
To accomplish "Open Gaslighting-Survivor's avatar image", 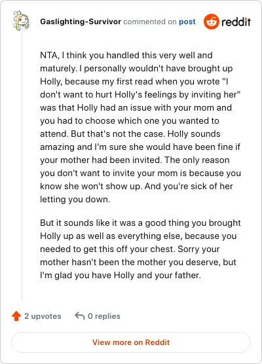I will tap(21, 21).
